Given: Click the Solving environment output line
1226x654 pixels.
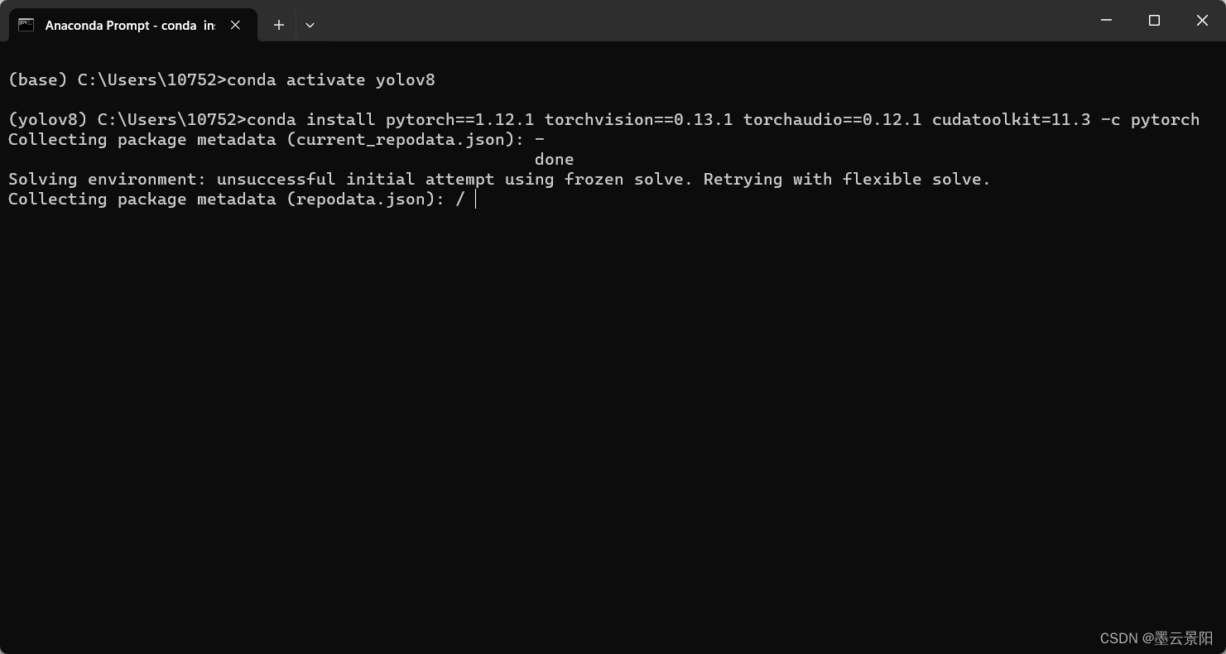Looking at the screenshot, I should (x=497, y=179).
